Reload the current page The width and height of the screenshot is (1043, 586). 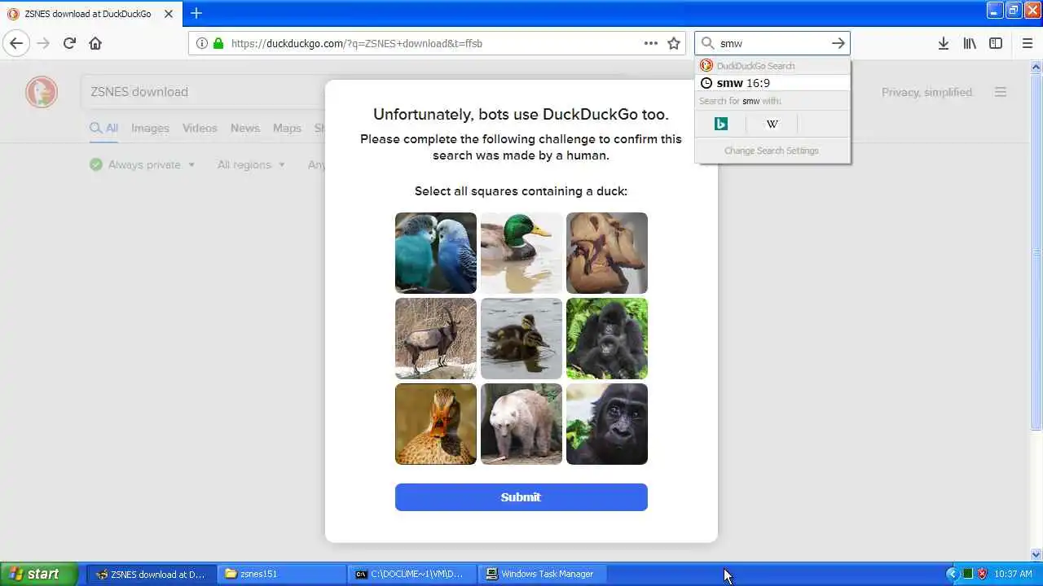[69, 43]
